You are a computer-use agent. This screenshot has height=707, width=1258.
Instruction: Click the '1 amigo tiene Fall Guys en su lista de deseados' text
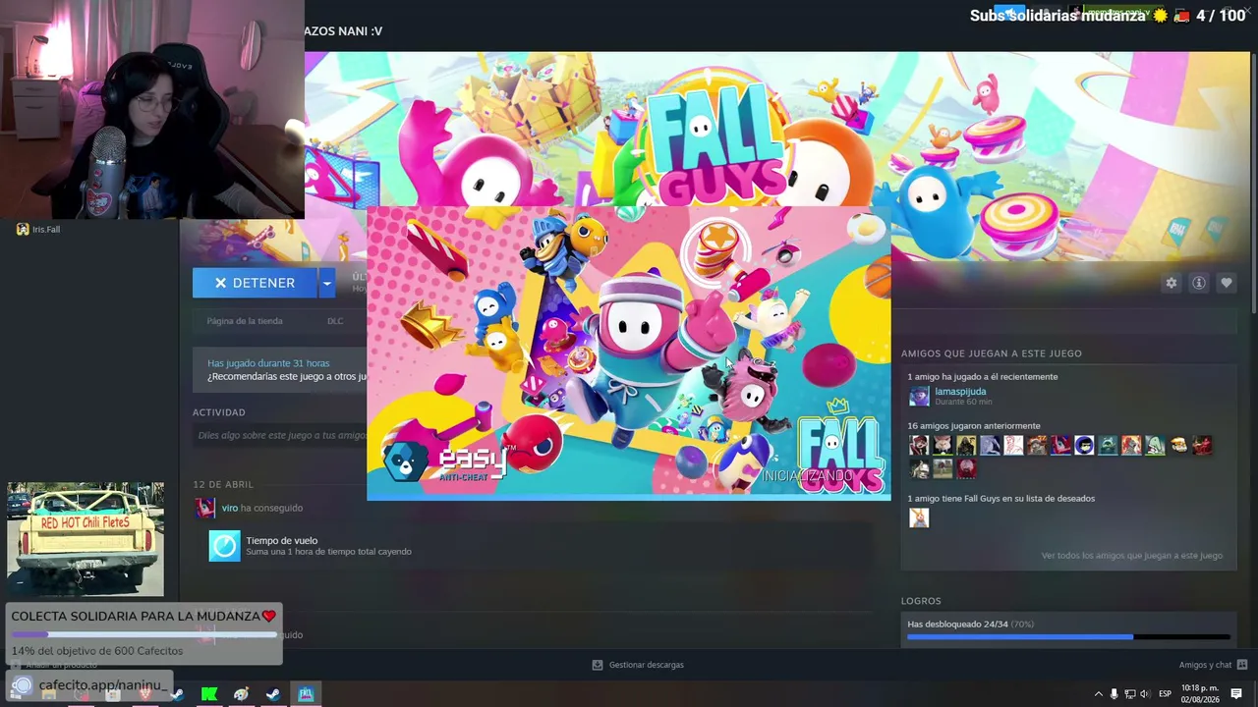pos(1001,499)
